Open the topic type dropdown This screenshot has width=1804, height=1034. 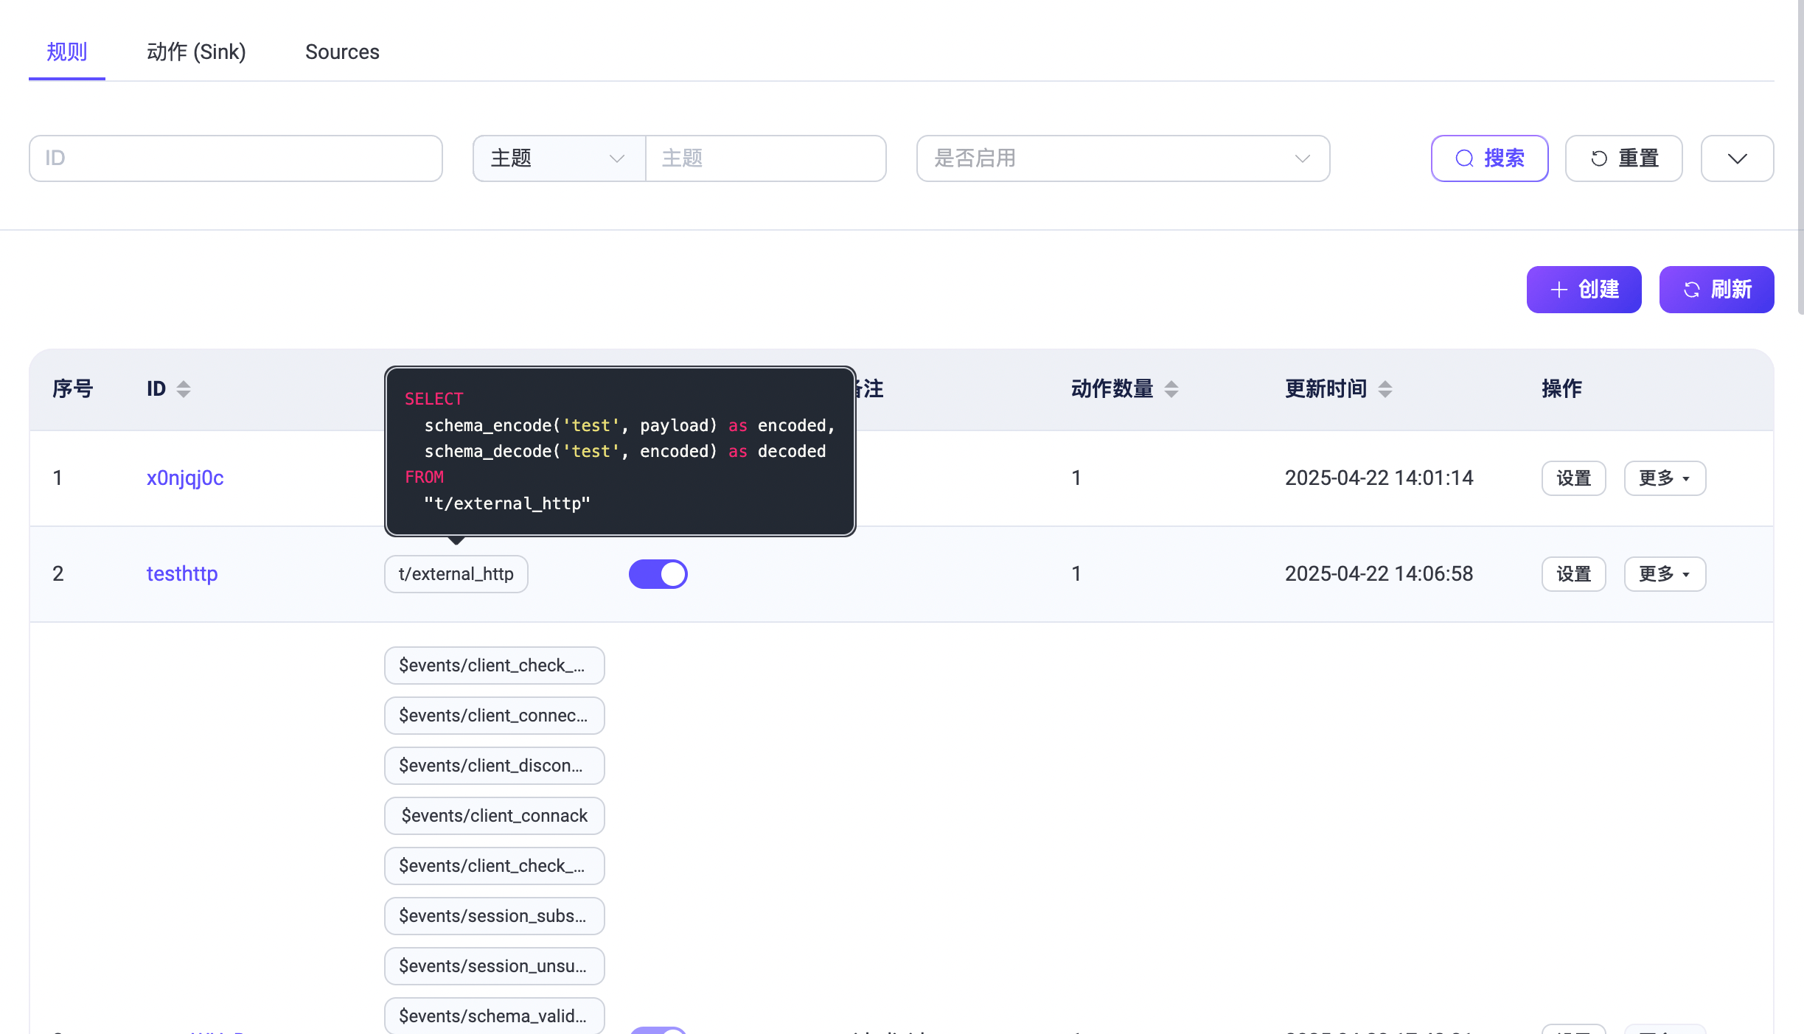pyautogui.click(x=558, y=158)
